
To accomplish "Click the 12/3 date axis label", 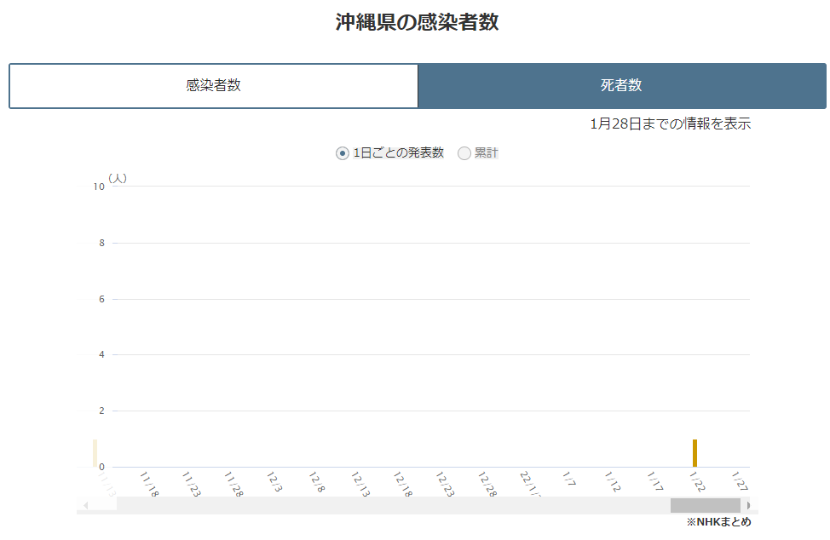I will 274,482.
